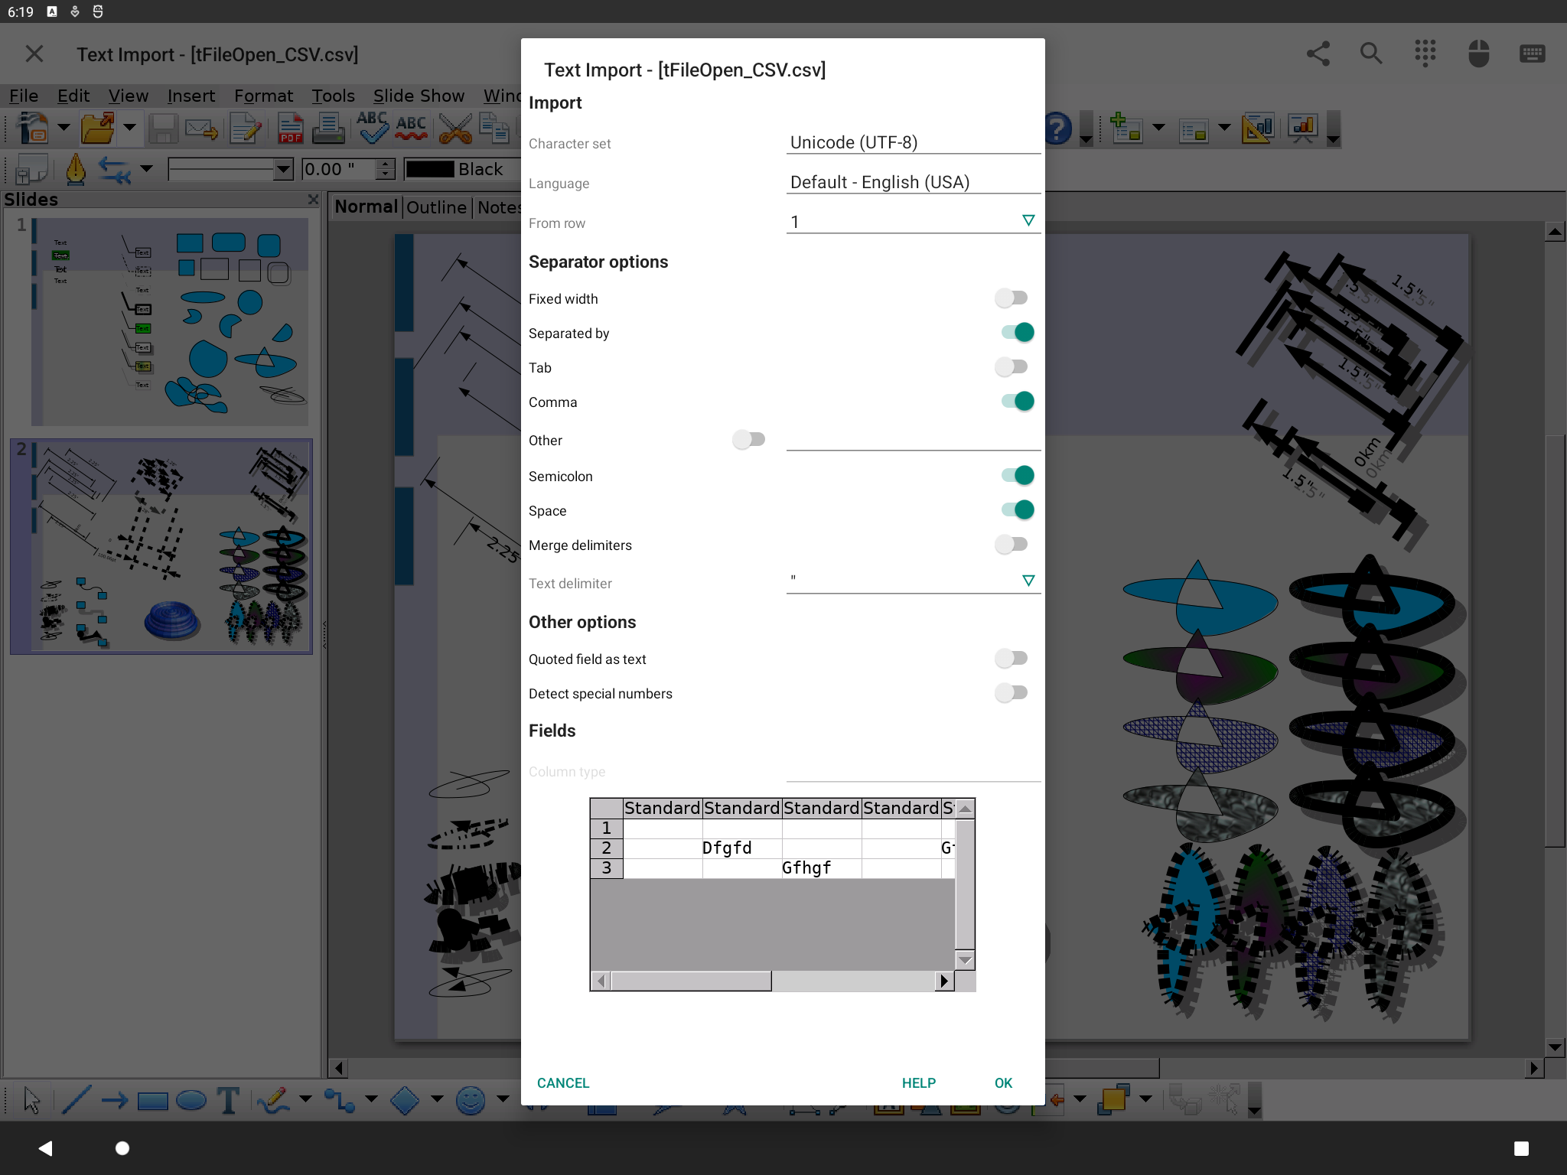
Task: Enable Detect special numbers toggle
Action: (1012, 693)
